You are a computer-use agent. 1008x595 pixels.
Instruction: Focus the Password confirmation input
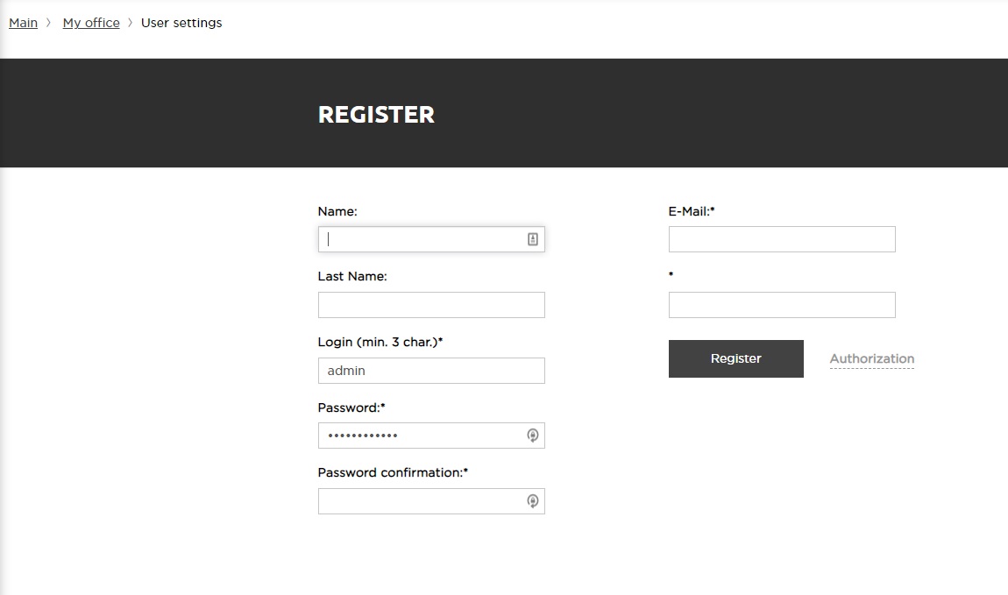click(421, 501)
